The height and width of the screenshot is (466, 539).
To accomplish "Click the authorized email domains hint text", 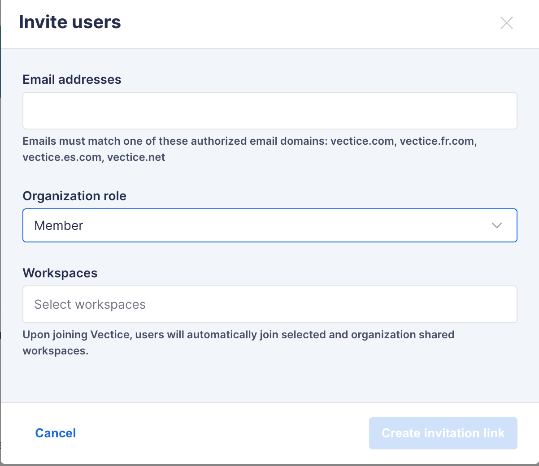I will pos(175,141).
